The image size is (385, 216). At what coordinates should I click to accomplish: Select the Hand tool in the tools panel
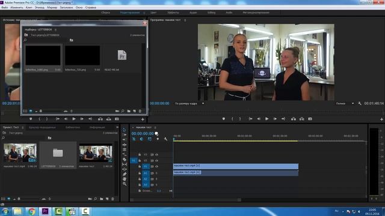[125, 179]
